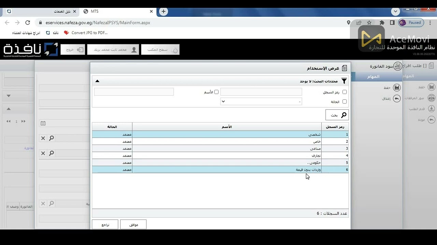This screenshot has width=437, height=245.
Task: Click the funnel filter icon
Action: pyautogui.click(x=344, y=81)
